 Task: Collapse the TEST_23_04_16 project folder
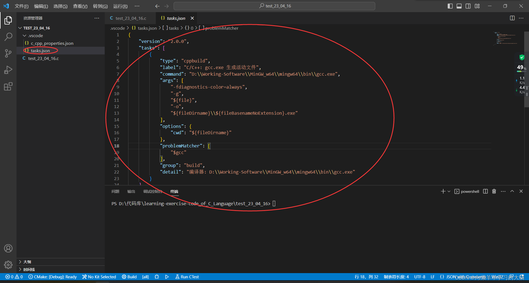(61, 28)
